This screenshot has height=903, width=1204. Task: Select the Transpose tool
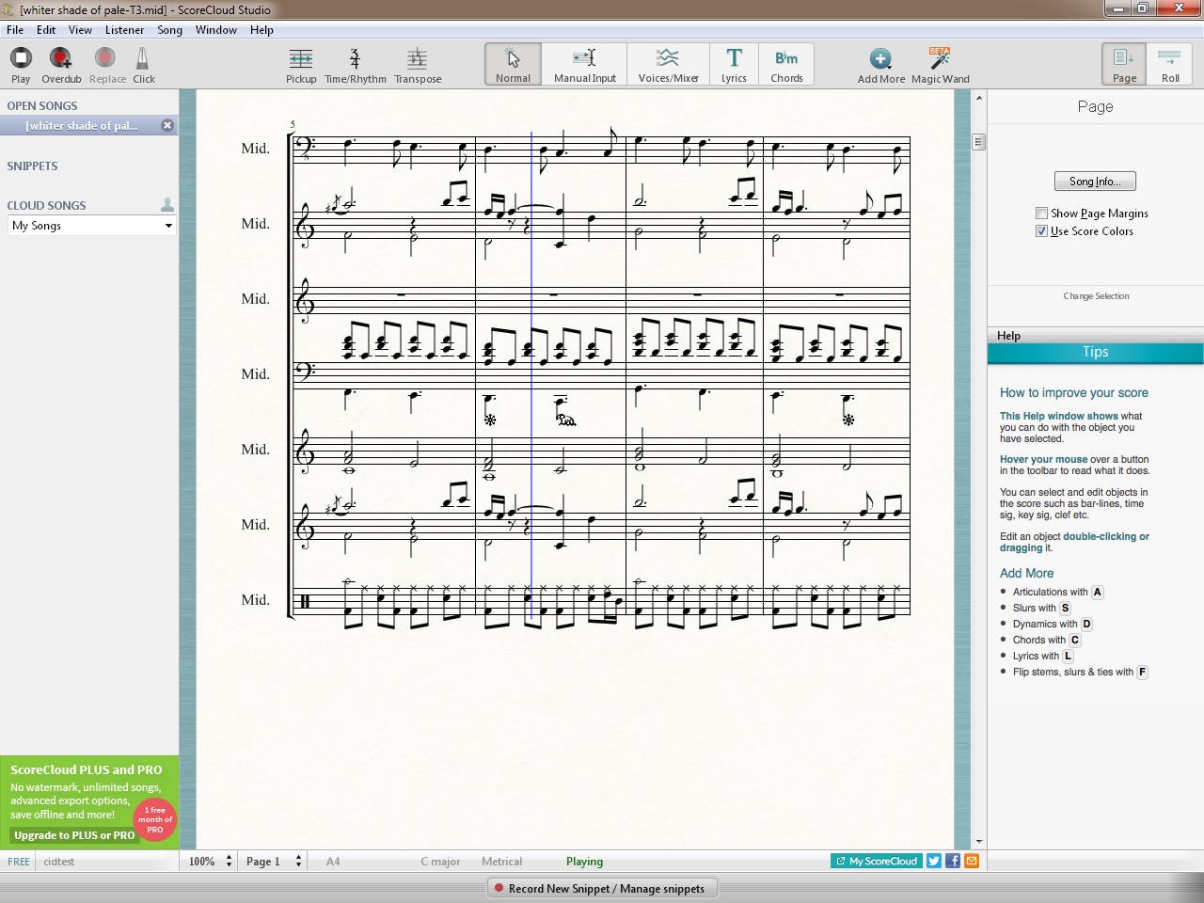[418, 64]
